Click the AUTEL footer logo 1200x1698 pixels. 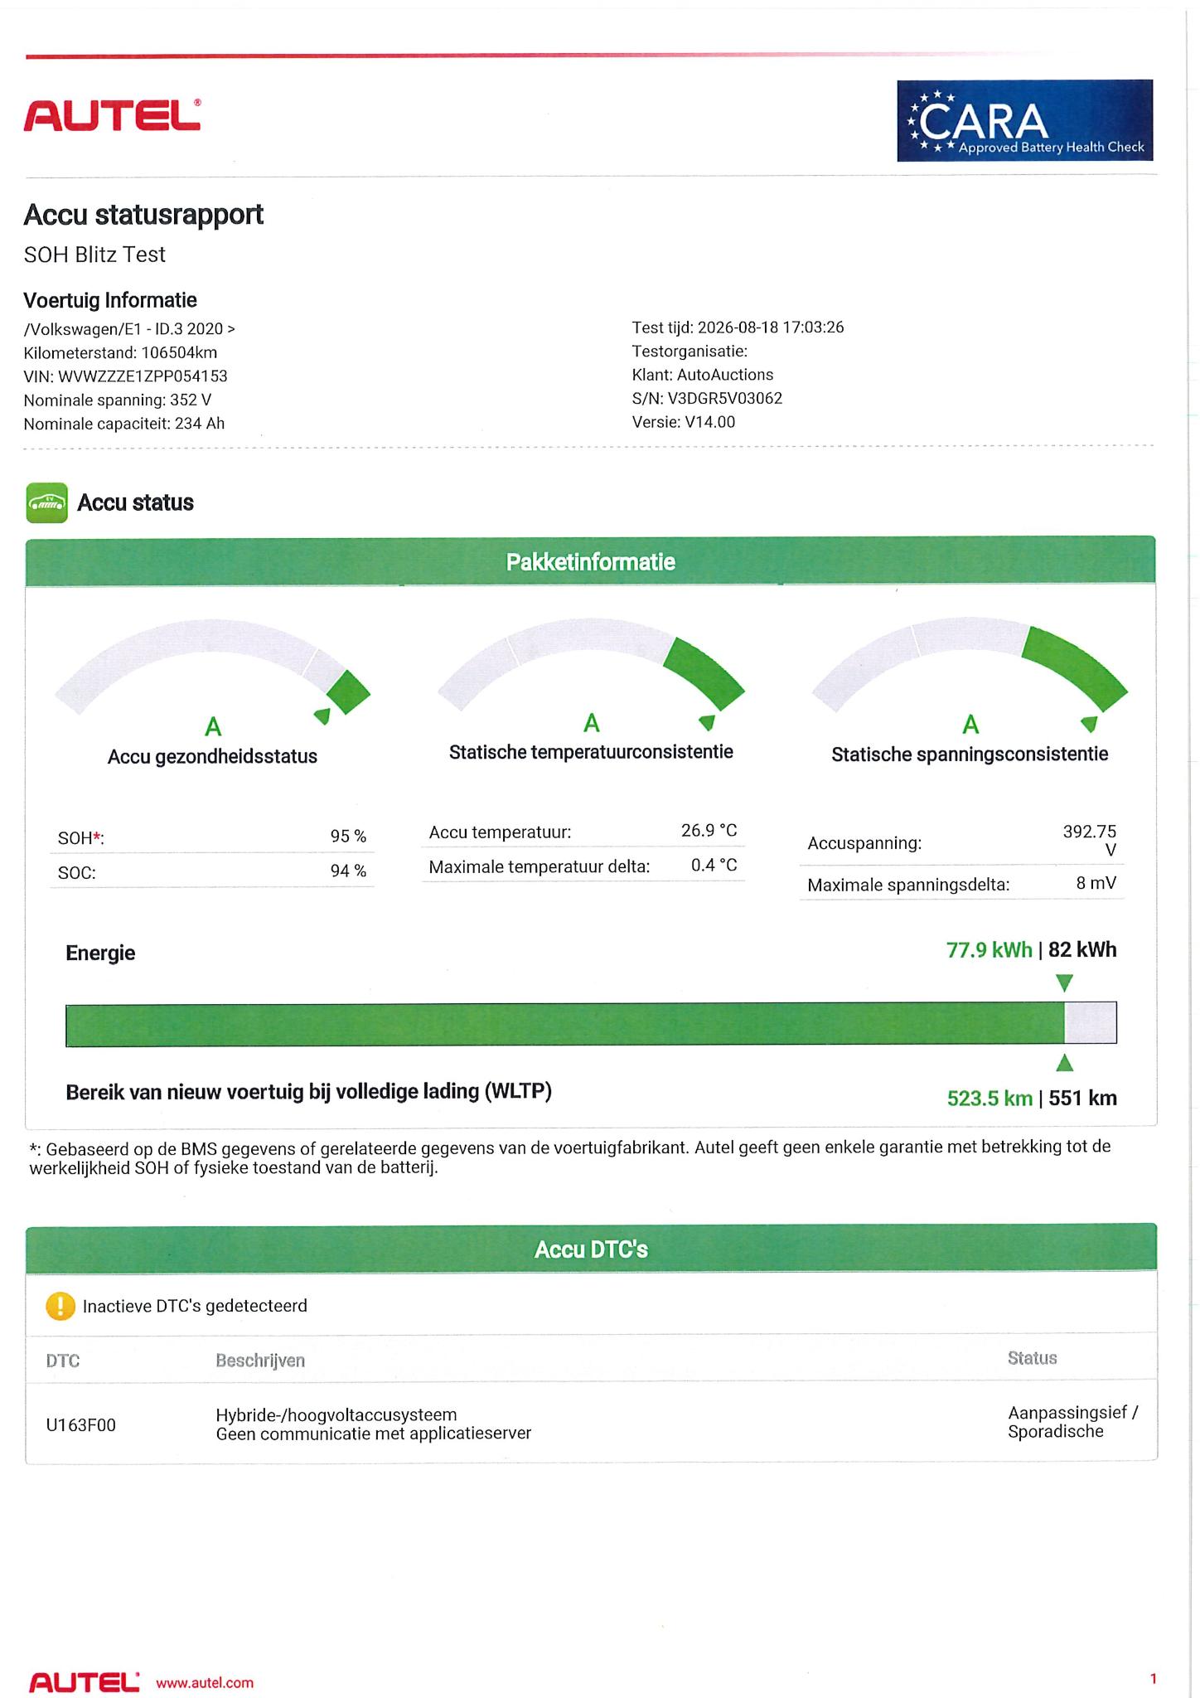pyautogui.click(x=84, y=1682)
